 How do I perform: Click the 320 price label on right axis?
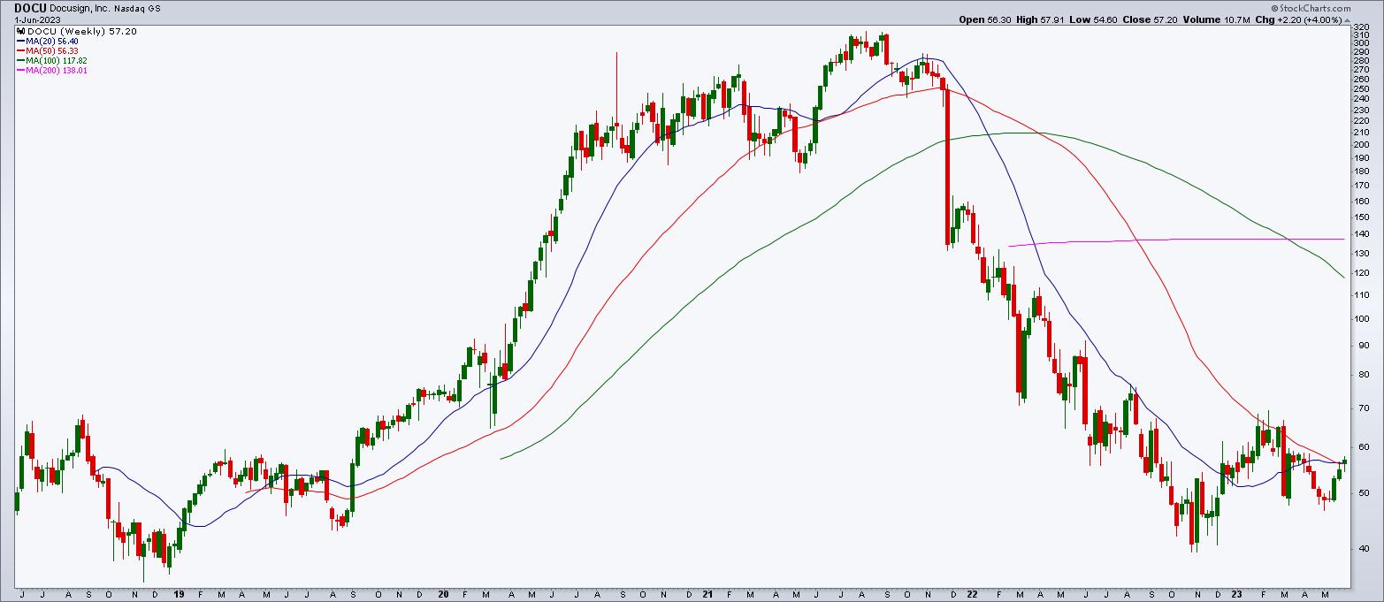click(1362, 28)
